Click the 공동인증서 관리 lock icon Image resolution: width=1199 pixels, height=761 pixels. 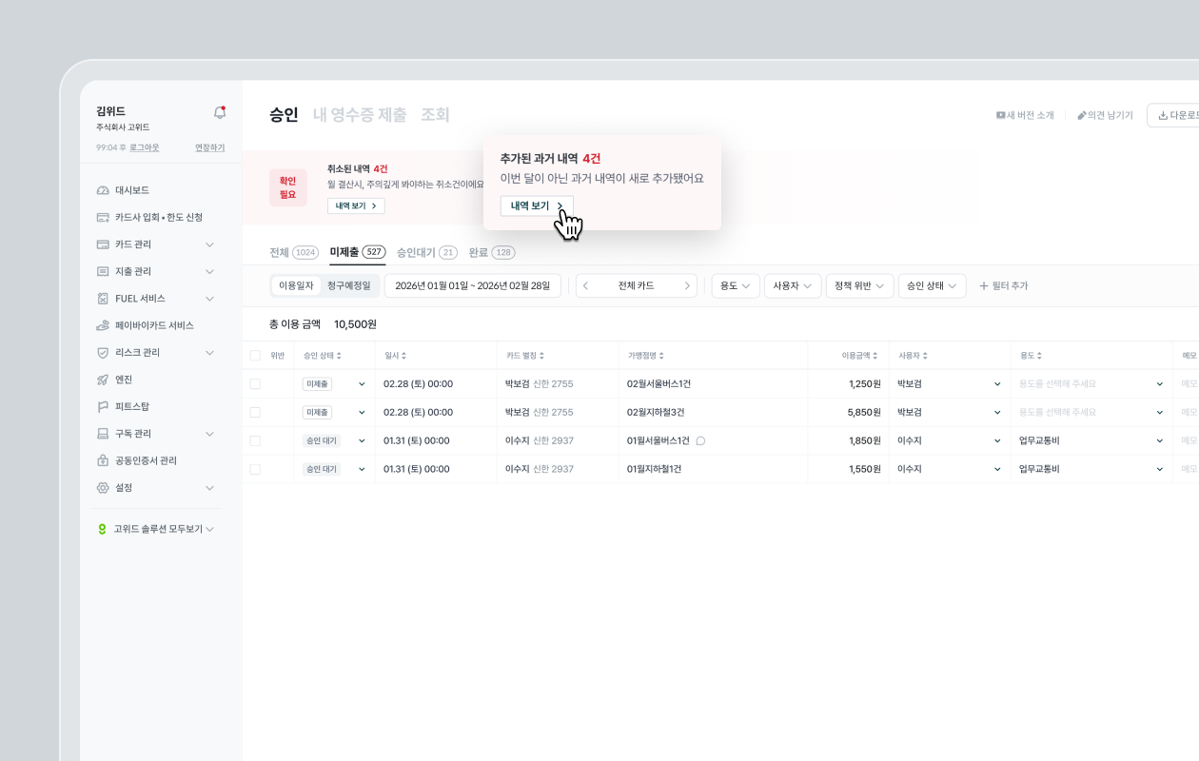pos(103,460)
